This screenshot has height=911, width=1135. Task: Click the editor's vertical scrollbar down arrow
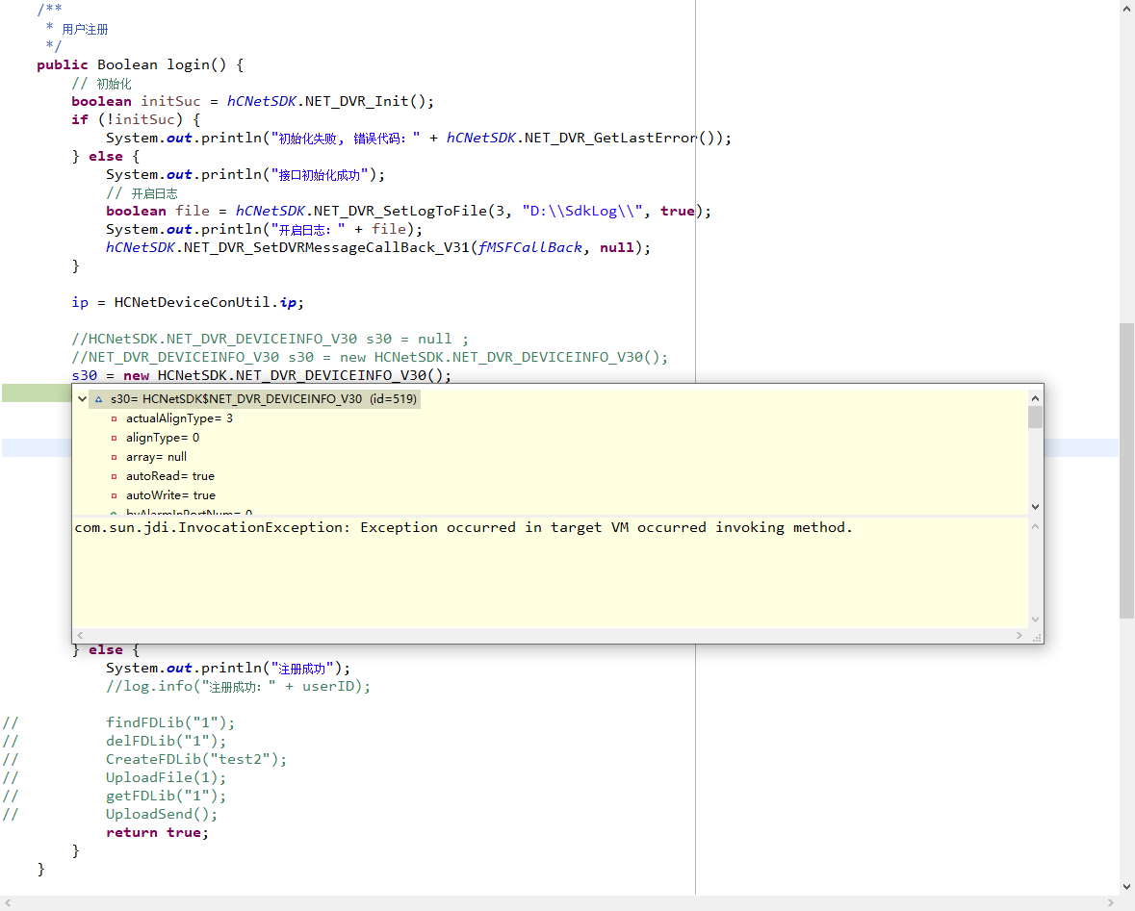(1126, 887)
